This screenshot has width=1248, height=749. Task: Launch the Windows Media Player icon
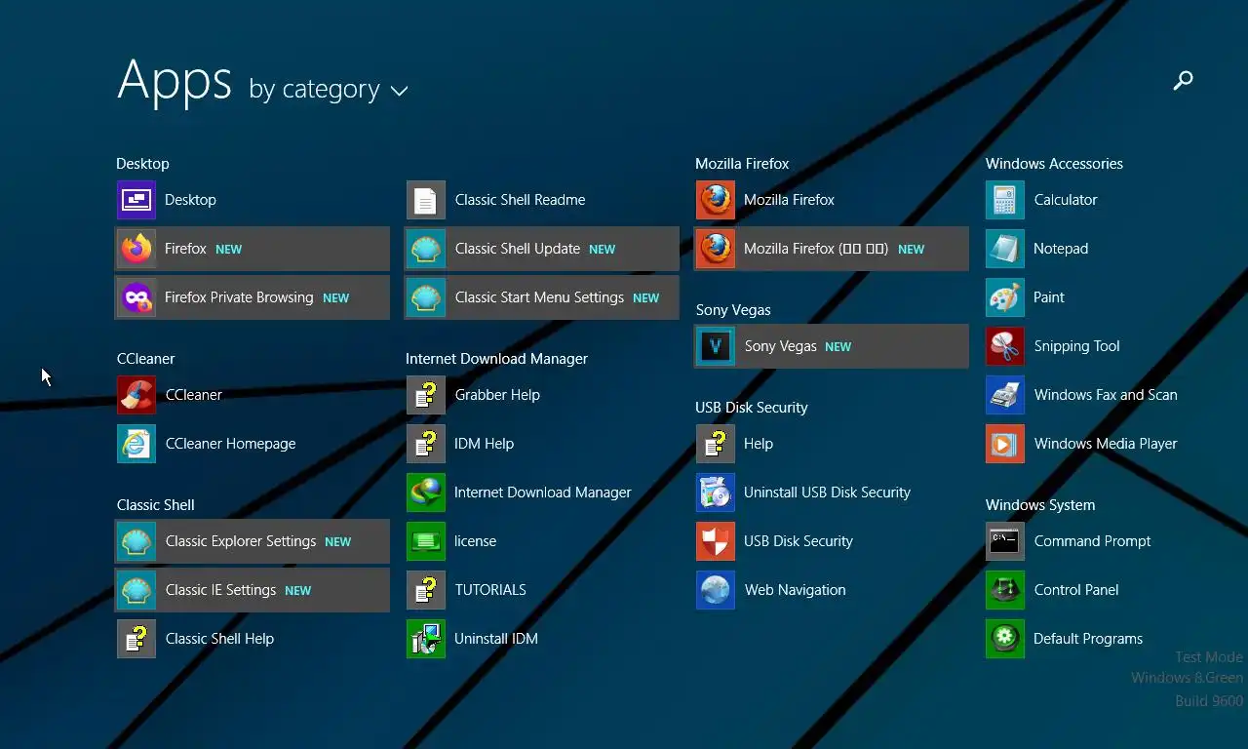point(1005,444)
